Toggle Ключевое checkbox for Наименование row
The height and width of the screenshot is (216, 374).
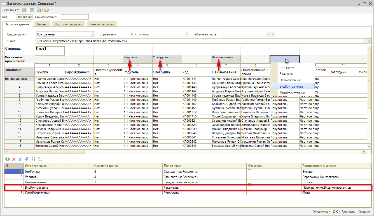click(249, 182)
